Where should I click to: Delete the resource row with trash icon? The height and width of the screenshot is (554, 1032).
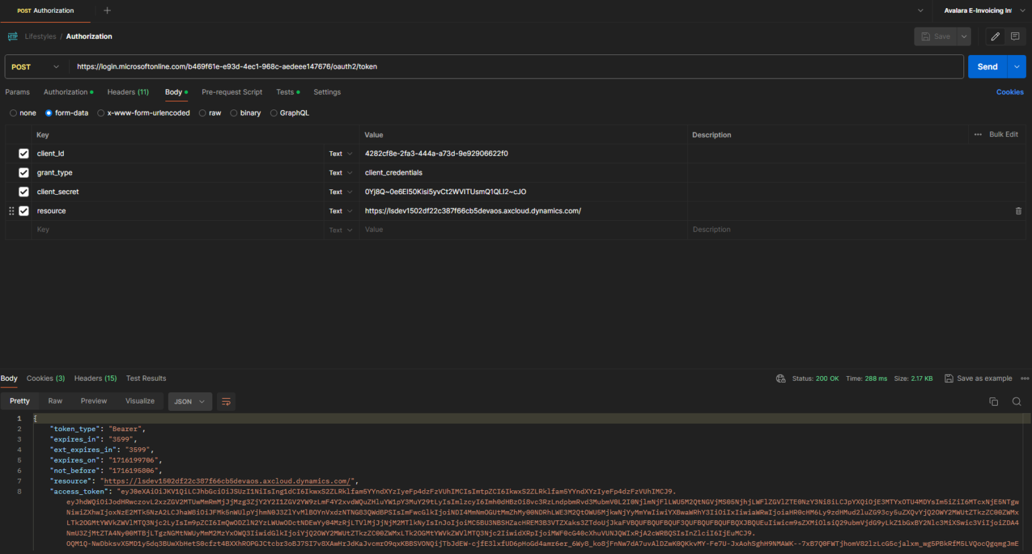point(1018,210)
